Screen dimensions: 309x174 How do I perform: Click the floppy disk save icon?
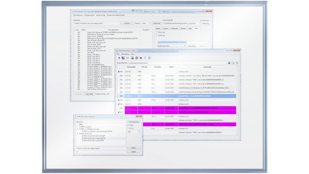pyautogui.click(x=132, y=58)
